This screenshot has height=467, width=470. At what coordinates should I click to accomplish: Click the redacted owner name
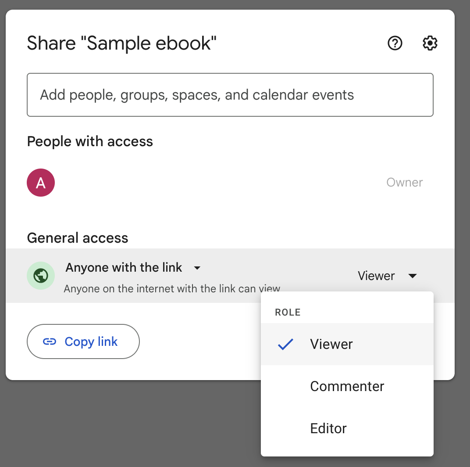click(x=117, y=183)
